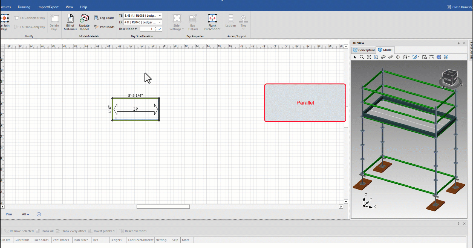Open Leg Loads calculator
This screenshot has width=473, height=248.
click(x=104, y=18)
